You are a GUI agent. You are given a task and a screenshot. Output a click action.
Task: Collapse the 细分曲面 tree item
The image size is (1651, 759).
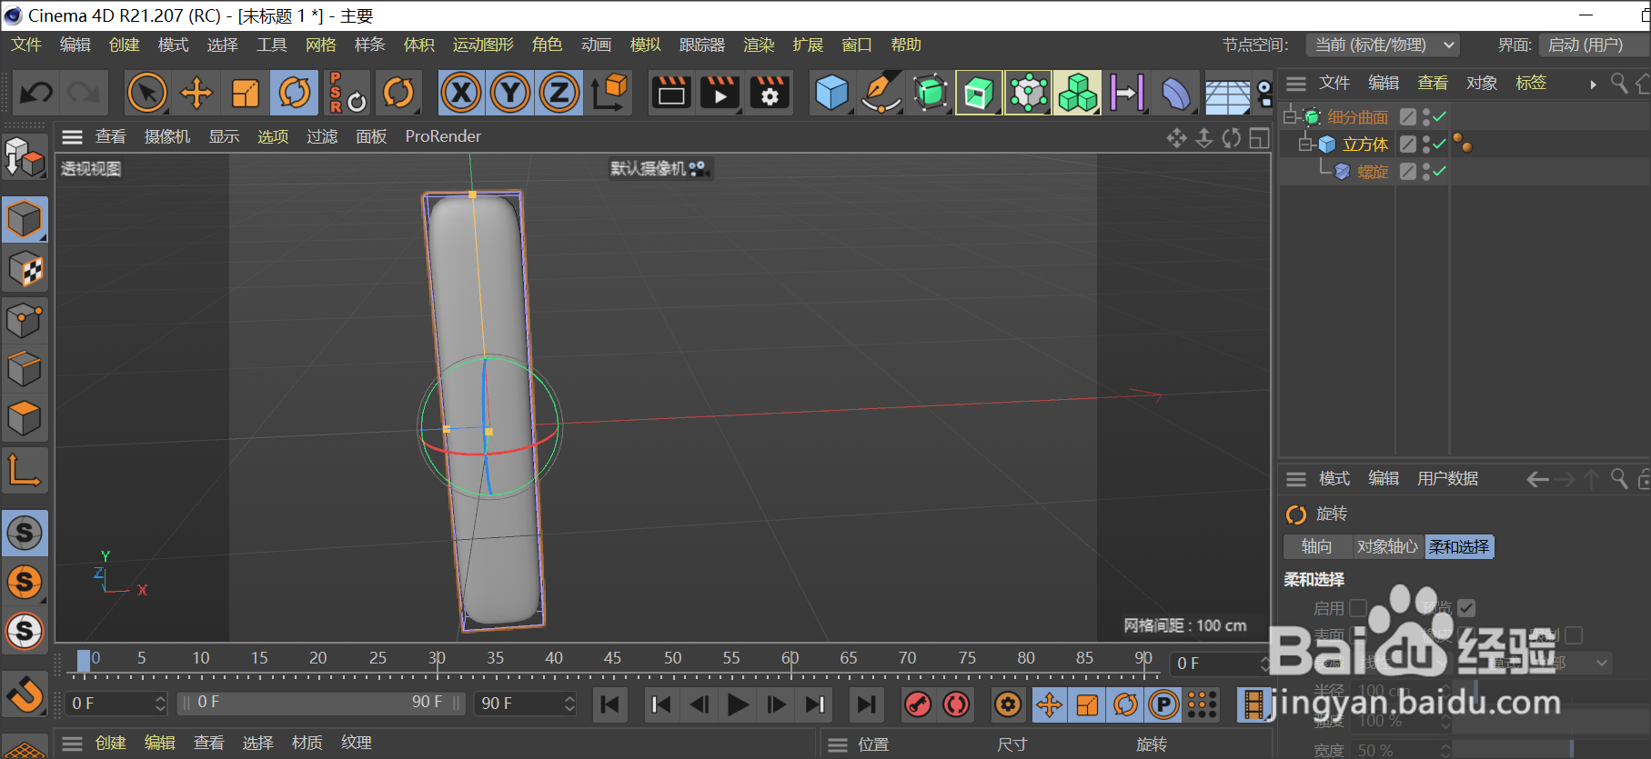(x=1290, y=116)
